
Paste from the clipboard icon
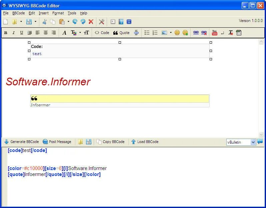coord(62,22)
